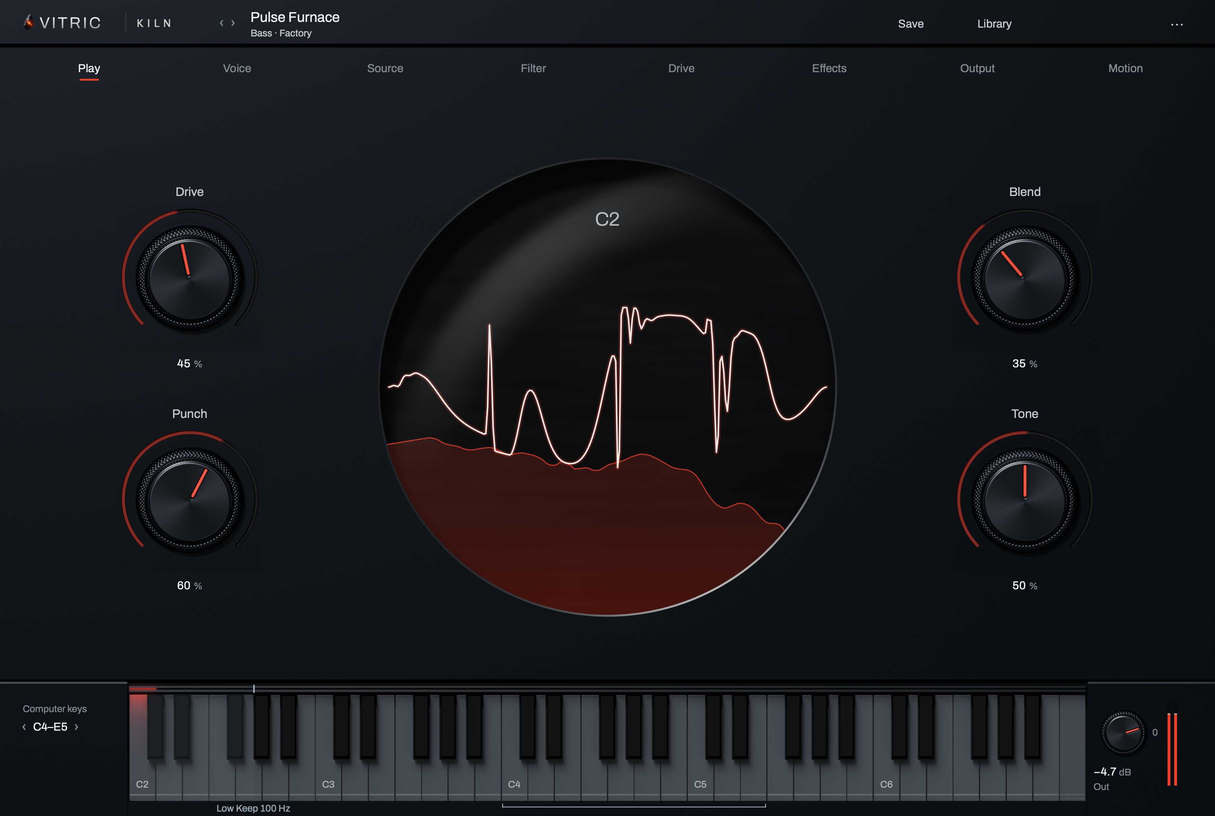Go to previous preset arrow
This screenshot has width=1215, height=816.
221,23
